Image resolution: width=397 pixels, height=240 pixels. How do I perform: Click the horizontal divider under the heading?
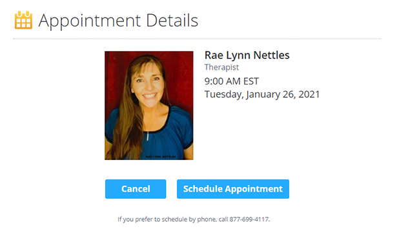(197, 39)
